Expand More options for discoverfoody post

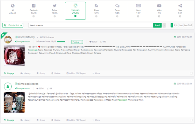point(96,73)
